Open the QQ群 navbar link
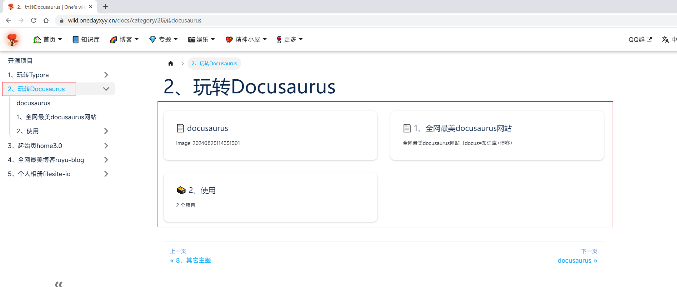The height and width of the screenshot is (287, 677). click(640, 40)
